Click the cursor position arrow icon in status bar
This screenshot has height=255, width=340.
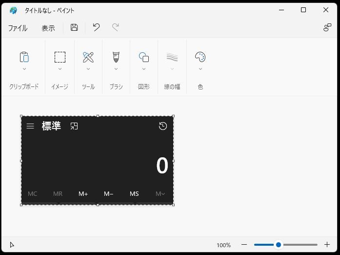tap(12, 245)
